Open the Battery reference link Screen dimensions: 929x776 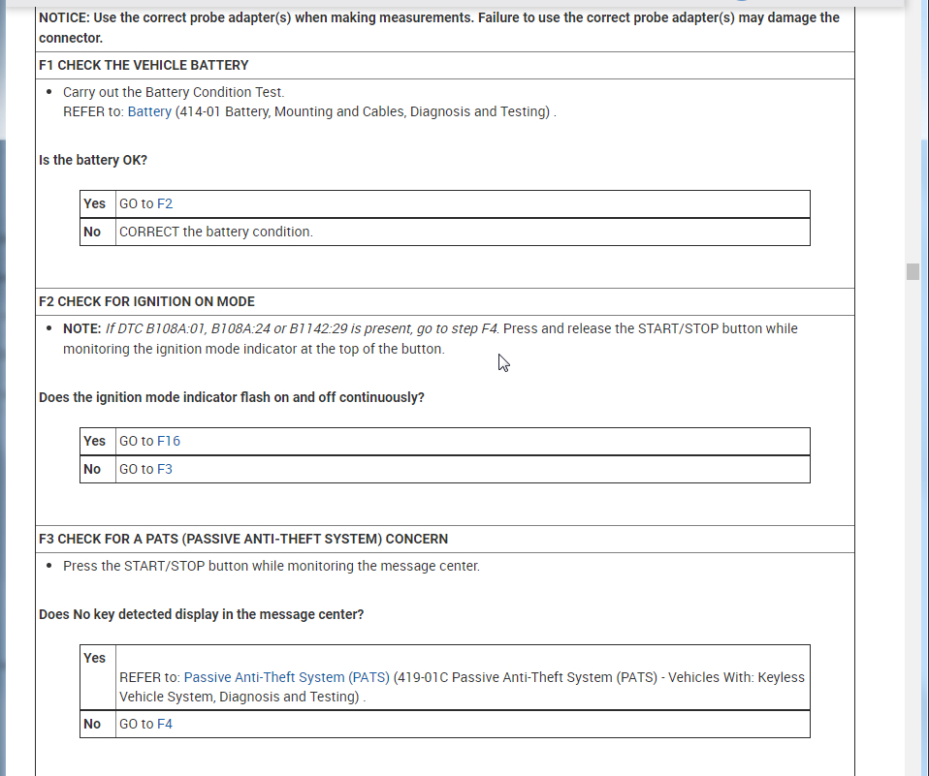click(149, 111)
